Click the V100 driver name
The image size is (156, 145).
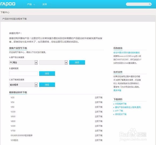pos(13,112)
